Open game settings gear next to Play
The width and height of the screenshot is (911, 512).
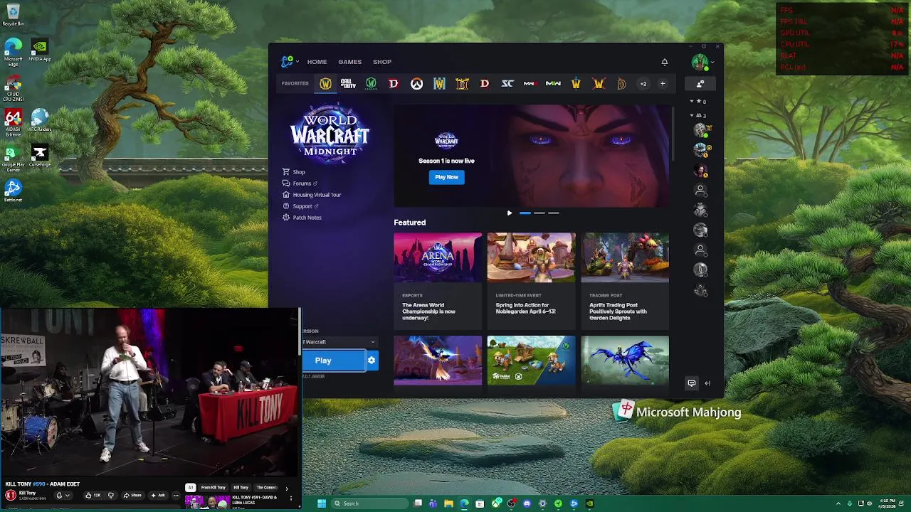tap(372, 361)
